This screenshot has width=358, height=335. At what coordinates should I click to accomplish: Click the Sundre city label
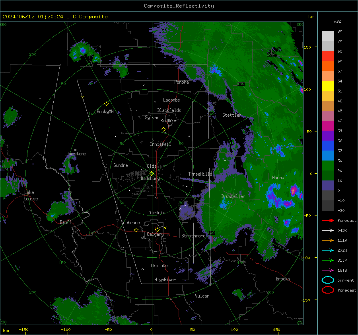(121, 165)
